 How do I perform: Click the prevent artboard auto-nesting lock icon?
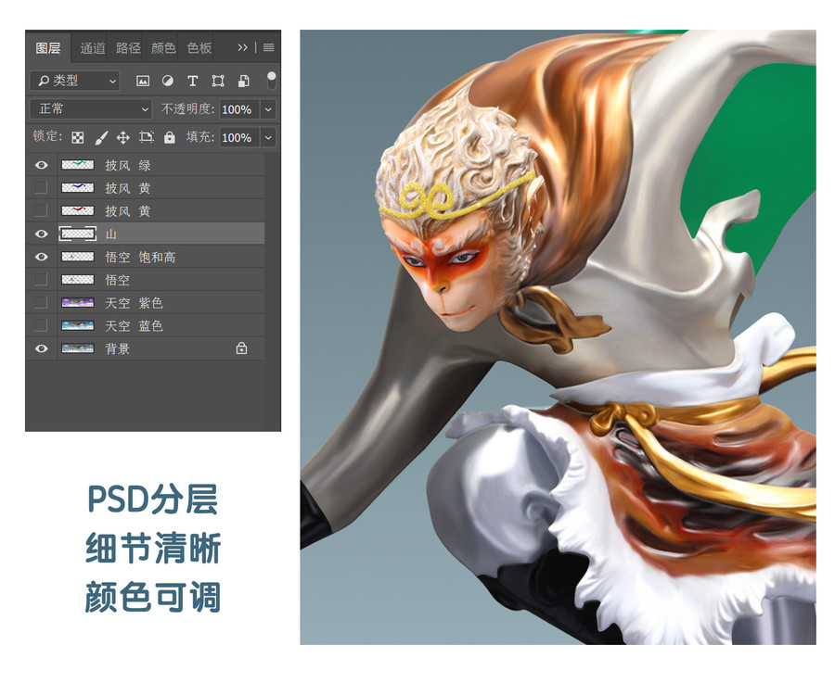[146, 137]
